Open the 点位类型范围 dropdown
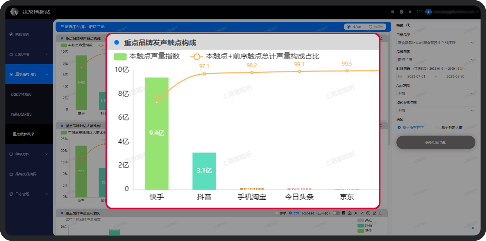The height and width of the screenshot is (241, 486). point(436,111)
